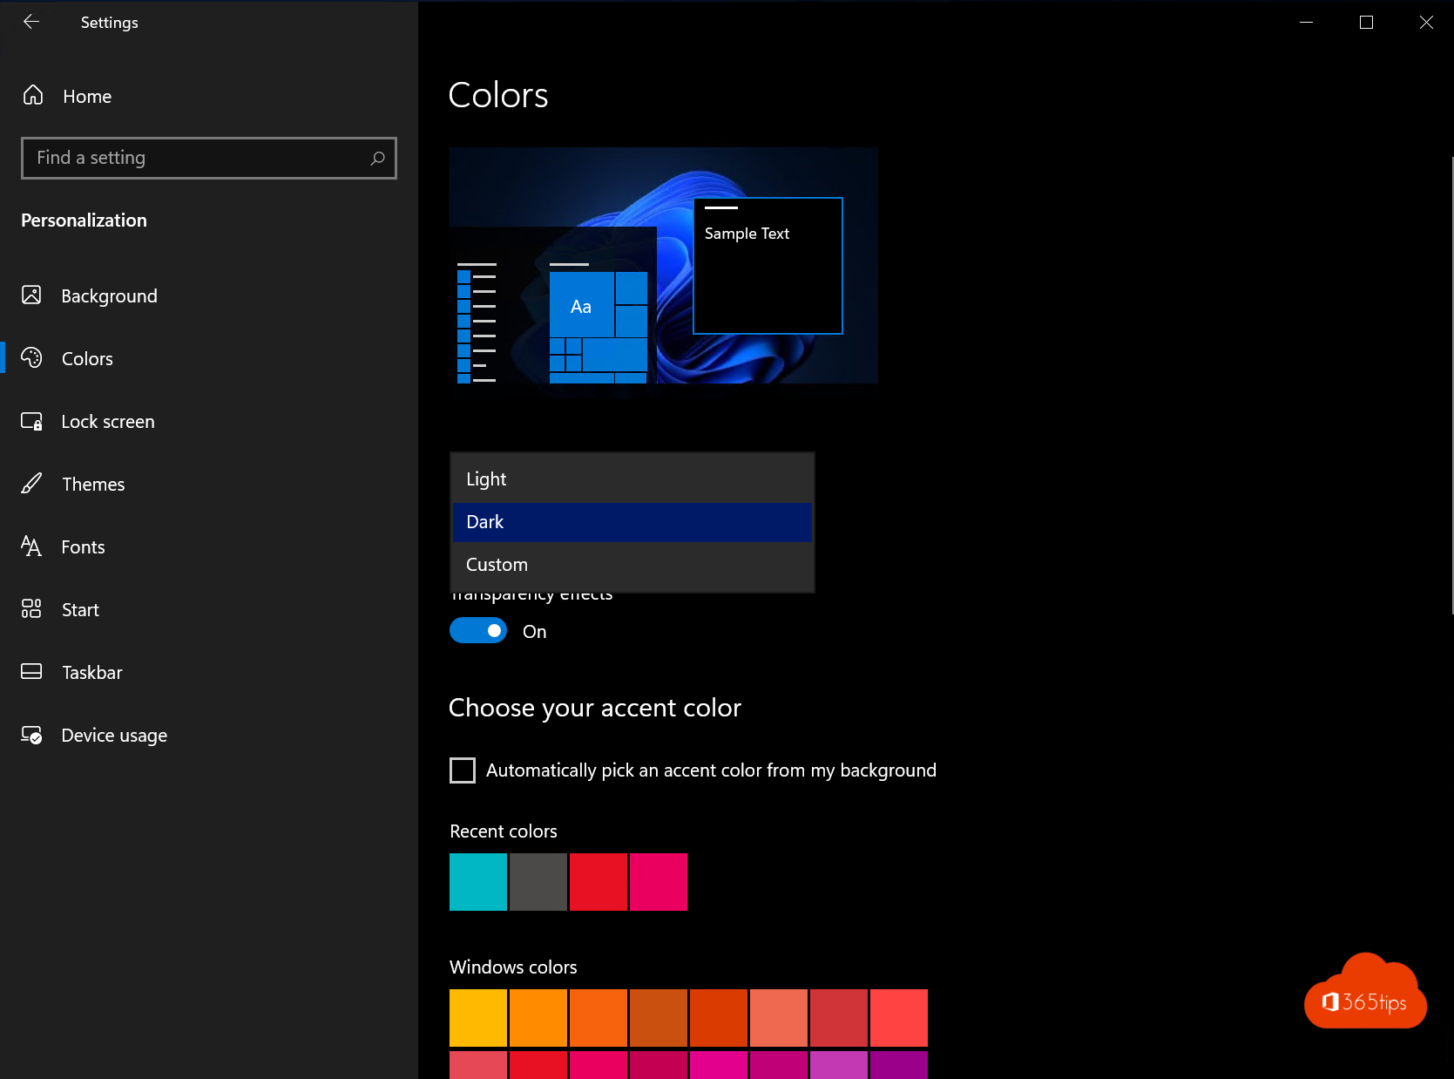Image resolution: width=1454 pixels, height=1079 pixels.
Task: Click the Start settings icon
Action: tap(30, 609)
